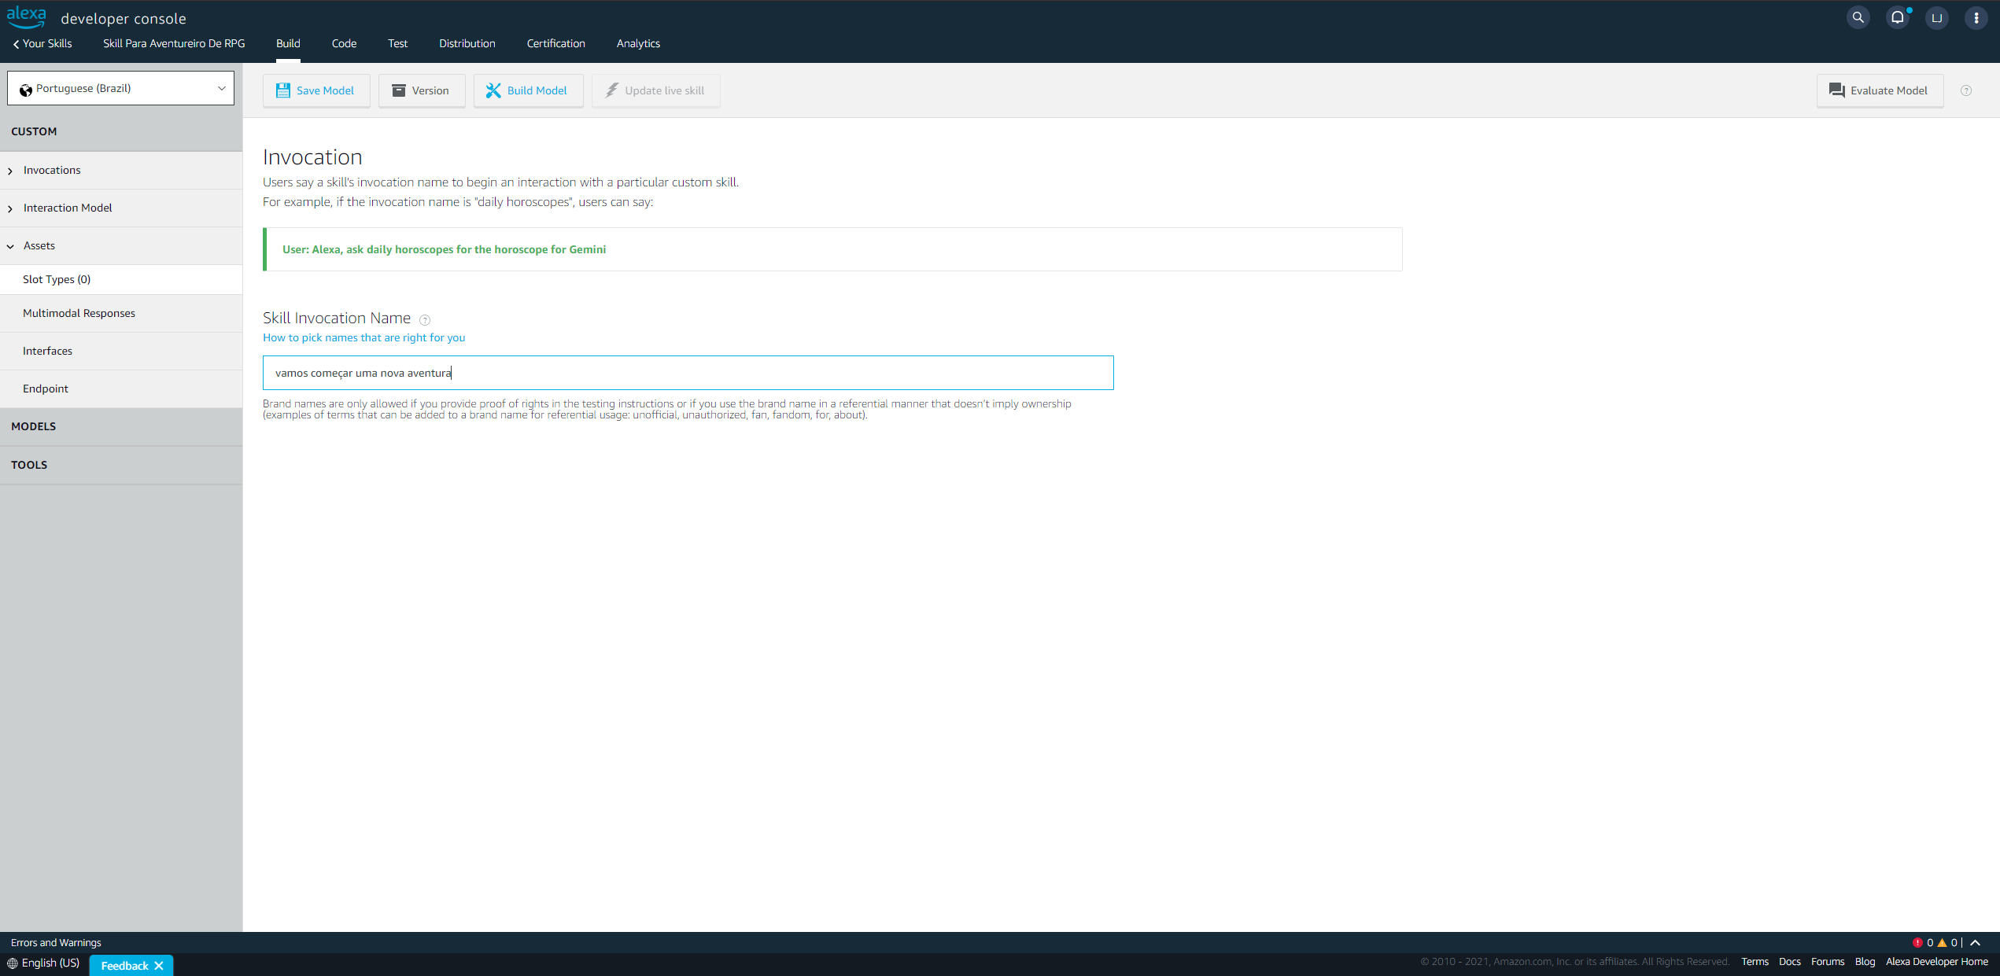Change English (US) site language
Image resolution: width=2000 pixels, height=976 pixels.
(x=44, y=963)
